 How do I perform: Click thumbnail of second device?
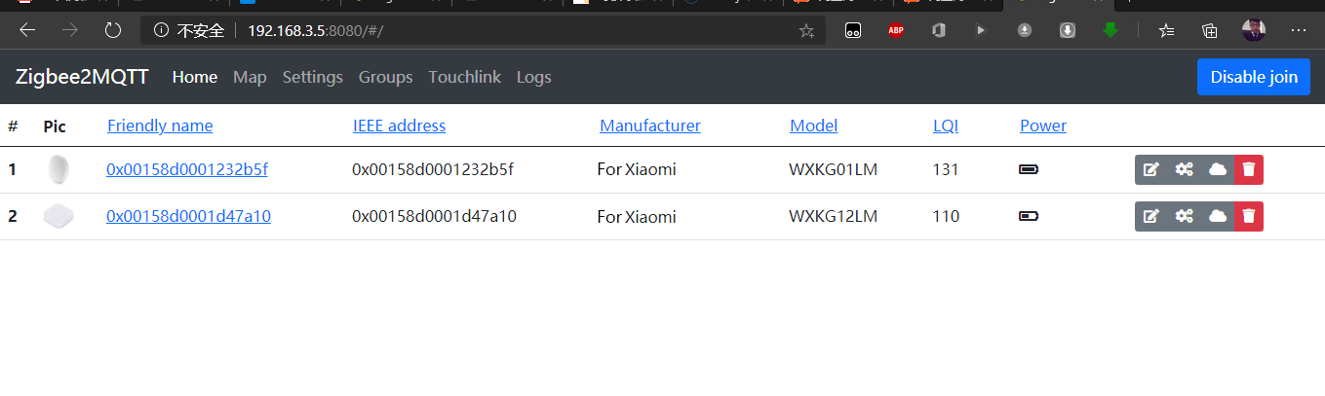[x=58, y=217]
